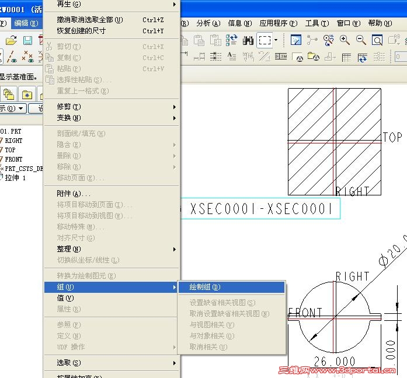Open the 信息(N) menu
Image resolution: width=407 pixels, height=378 pixels.
(x=240, y=23)
